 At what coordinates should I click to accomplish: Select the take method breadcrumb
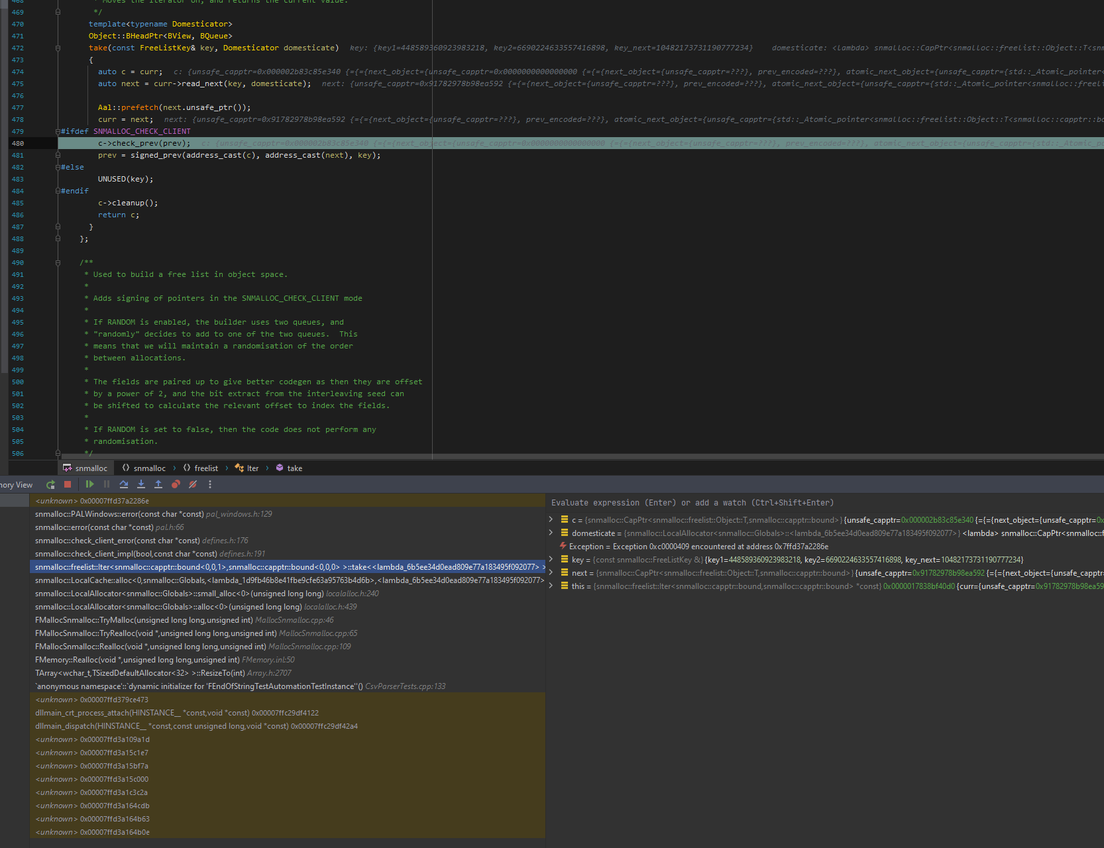tap(289, 468)
